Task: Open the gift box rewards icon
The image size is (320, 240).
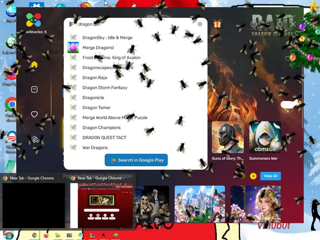Action: [x=217, y=24]
